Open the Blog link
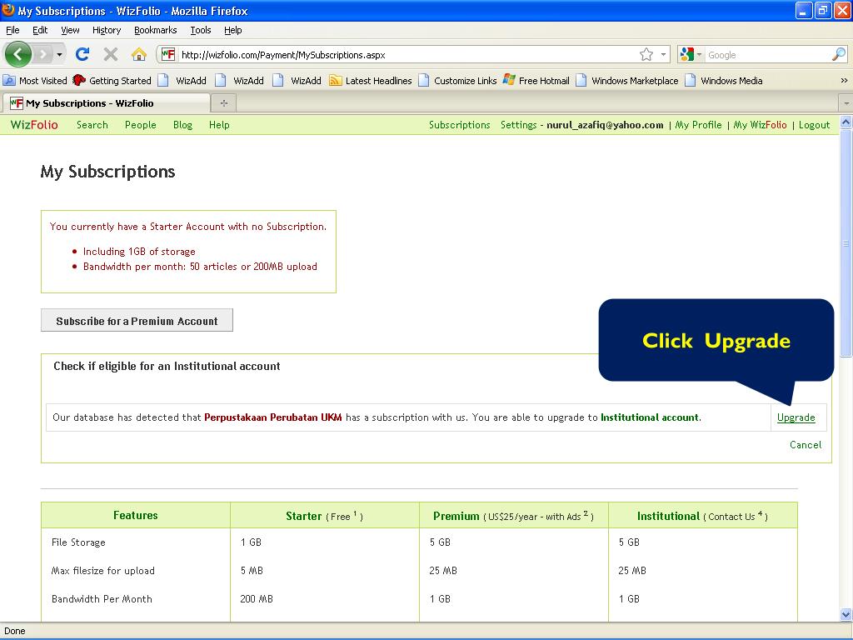The image size is (853, 640). (x=182, y=125)
